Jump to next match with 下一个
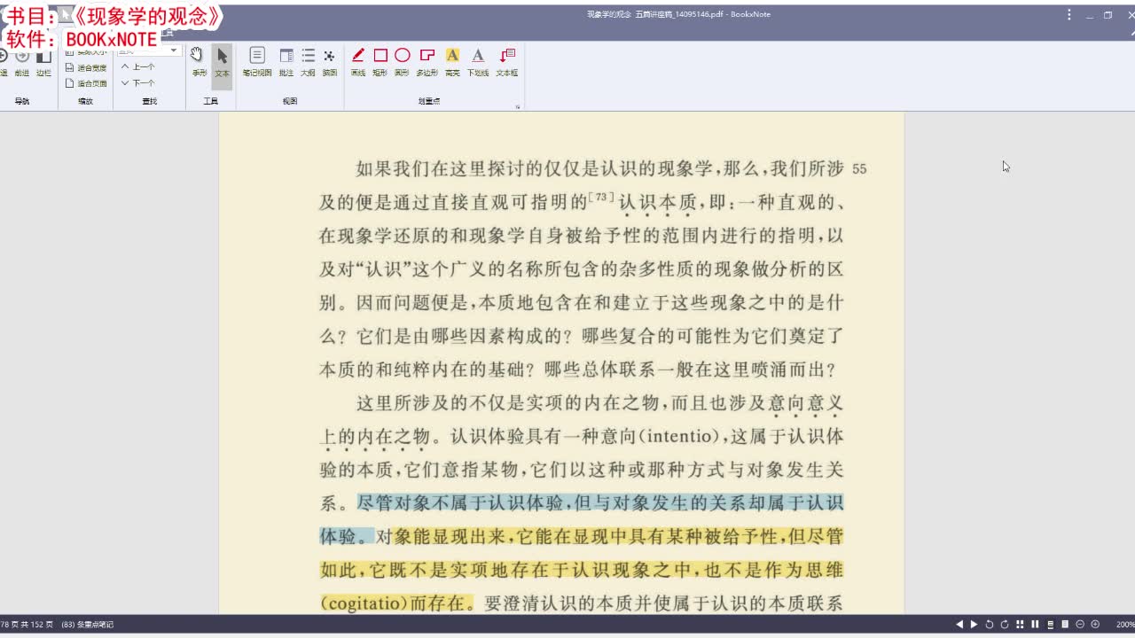Screen dimensions: 1135x638 tap(137, 82)
